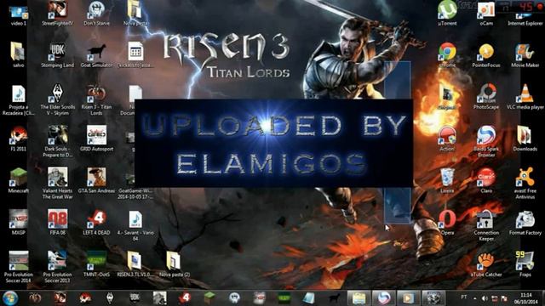545x306 pixels.
Task: Open the UDK icon in the taskbar
Action: click(x=135, y=297)
